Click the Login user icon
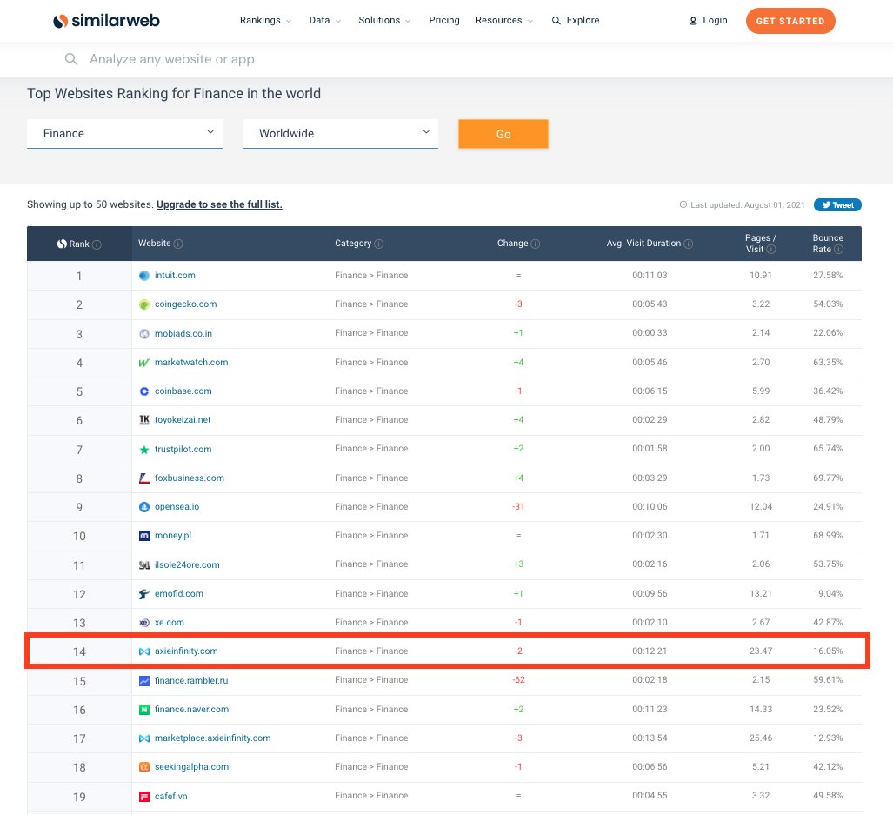This screenshot has height=815, width=893. tap(693, 21)
